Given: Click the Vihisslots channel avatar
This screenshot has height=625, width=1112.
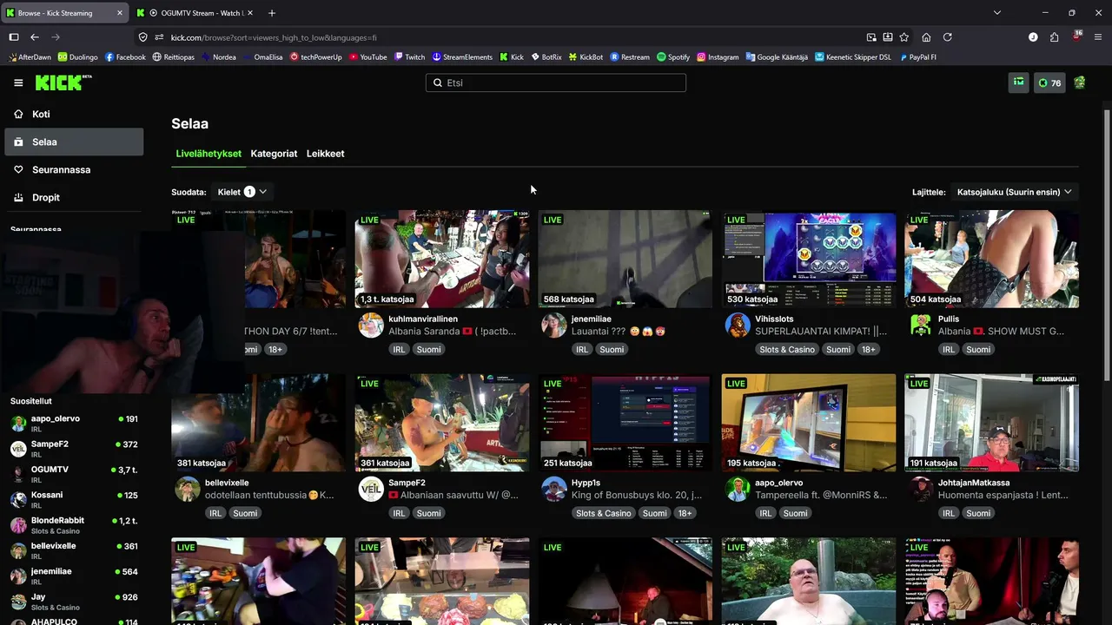Looking at the screenshot, I should pos(738,326).
